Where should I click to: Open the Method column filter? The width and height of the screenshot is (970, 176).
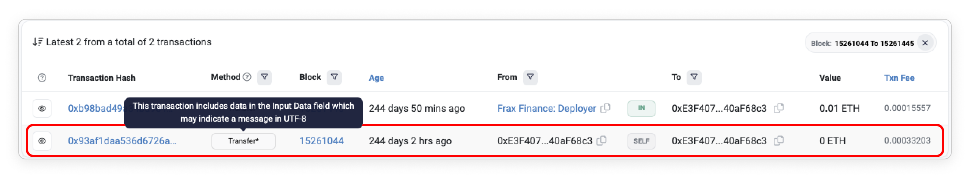point(264,77)
